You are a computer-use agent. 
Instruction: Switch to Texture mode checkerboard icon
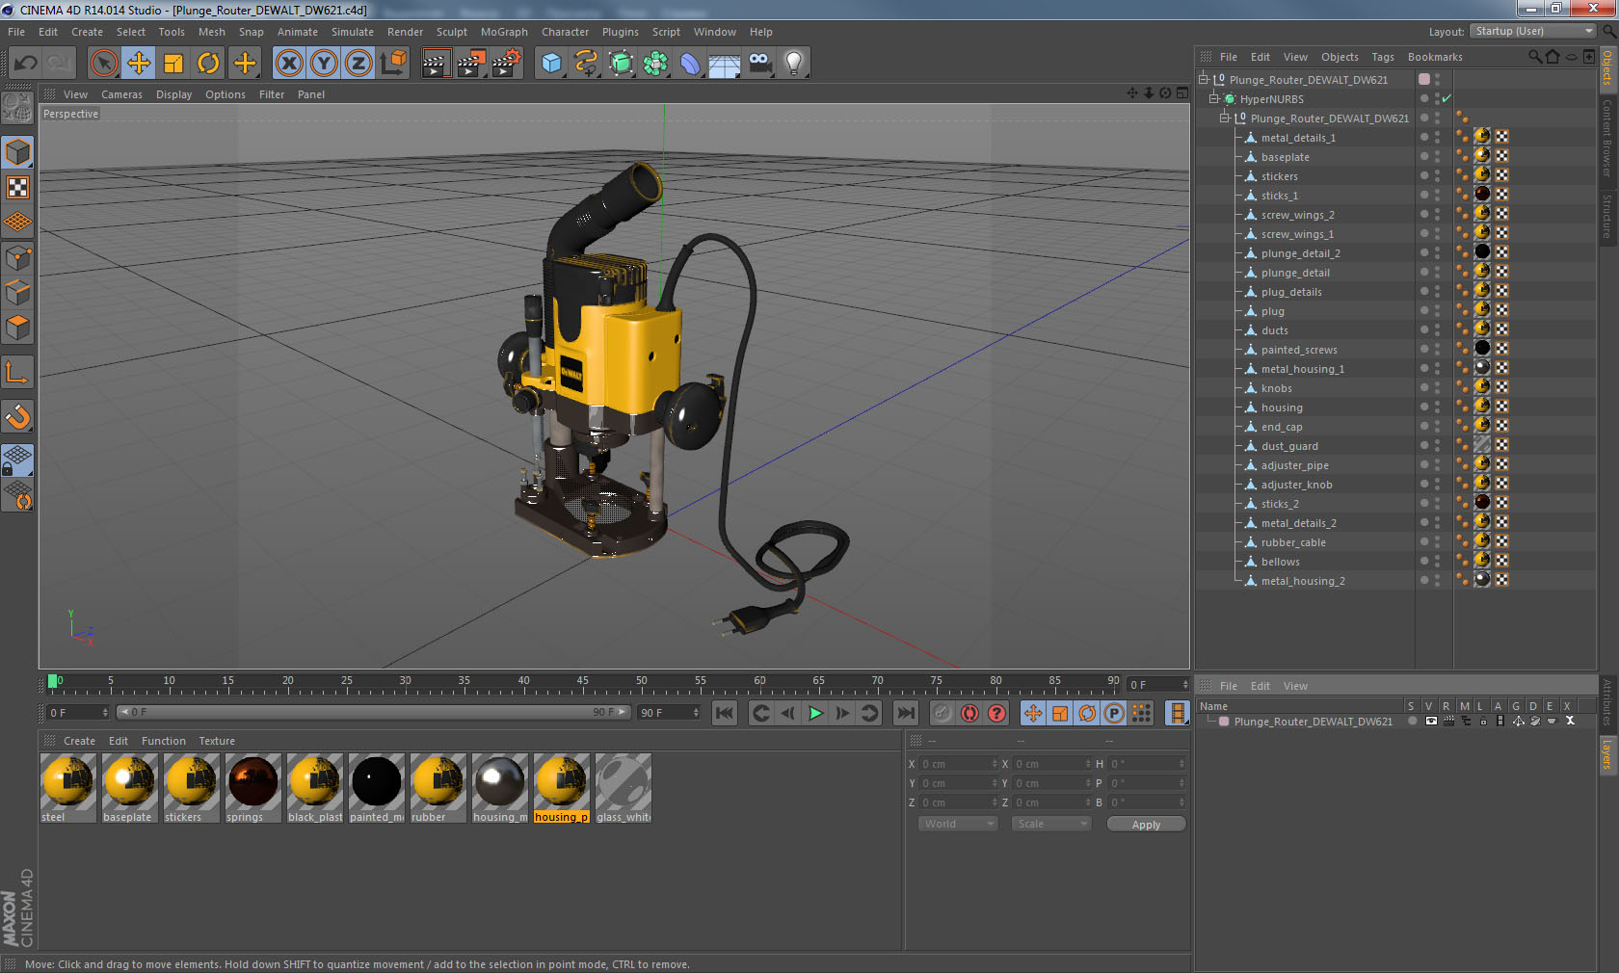pos(18,187)
